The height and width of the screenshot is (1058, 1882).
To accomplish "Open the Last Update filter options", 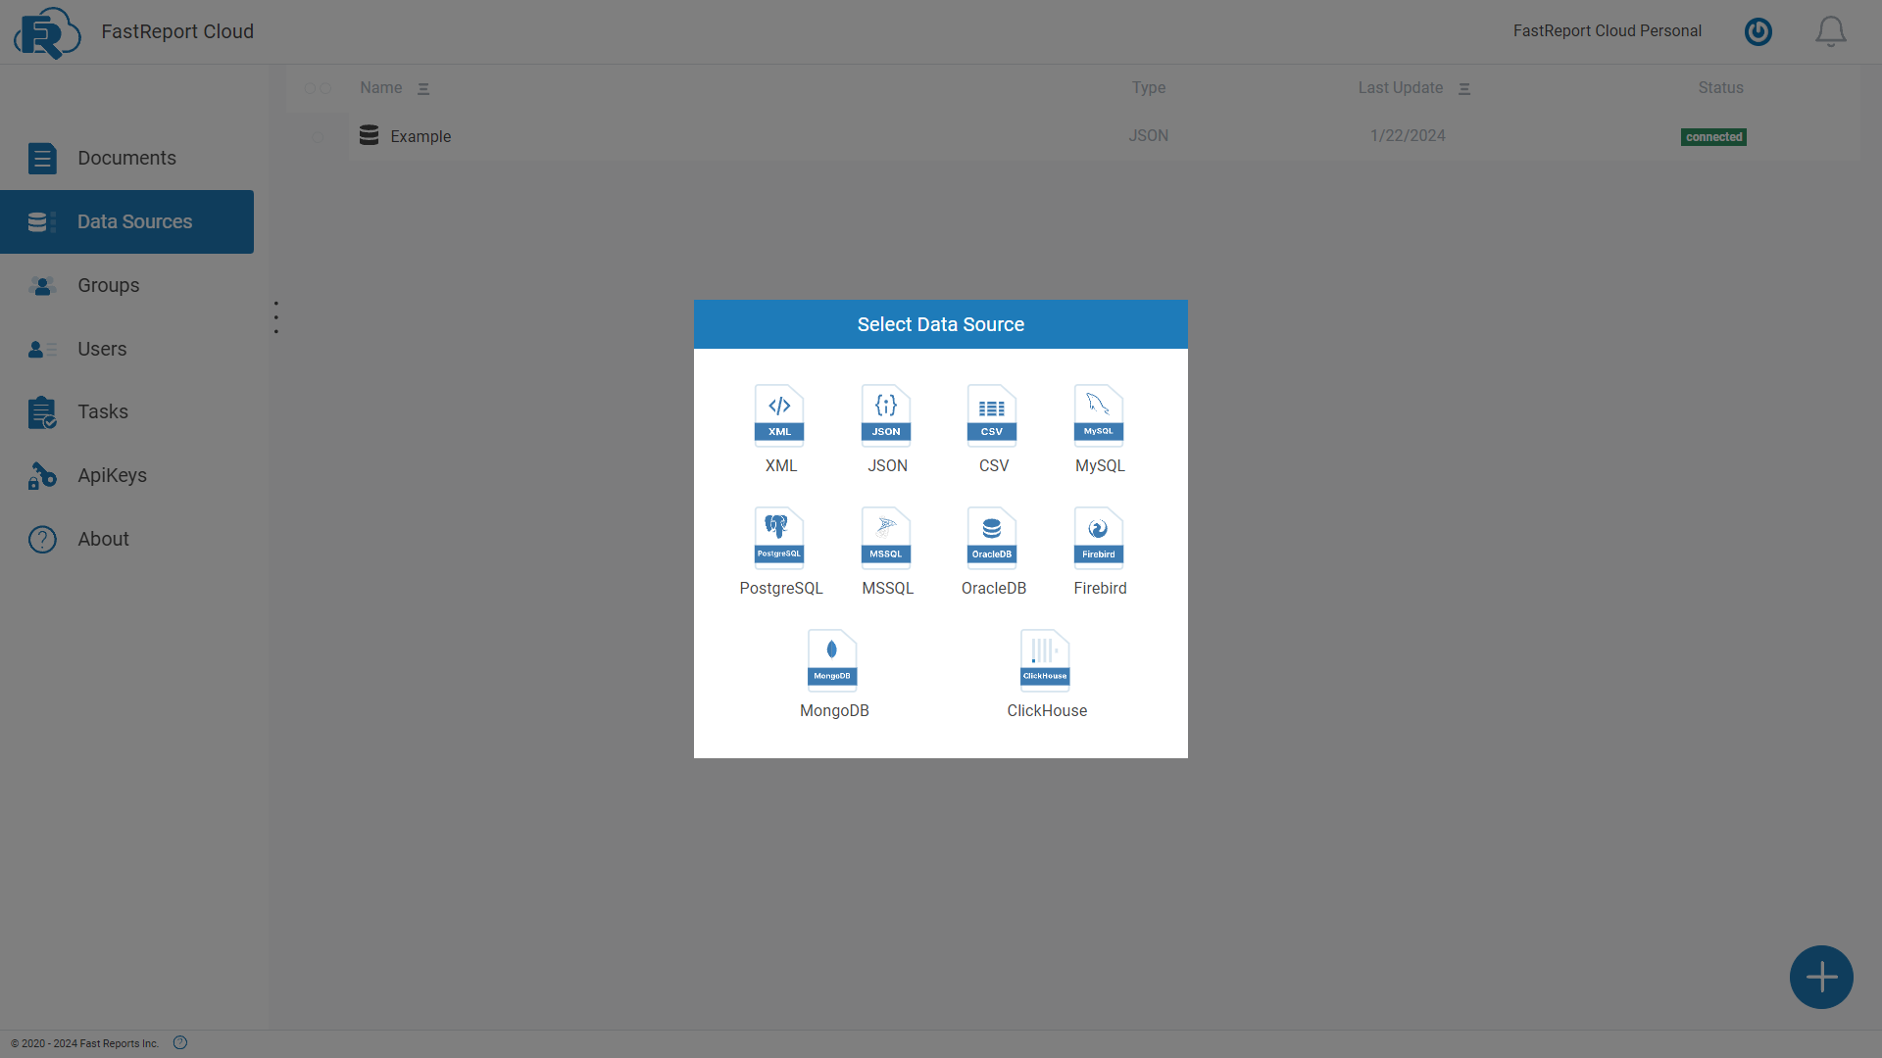I will 1464,88.
